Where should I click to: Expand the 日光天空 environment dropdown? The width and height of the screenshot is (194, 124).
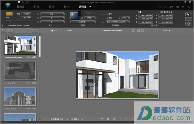point(83,22)
